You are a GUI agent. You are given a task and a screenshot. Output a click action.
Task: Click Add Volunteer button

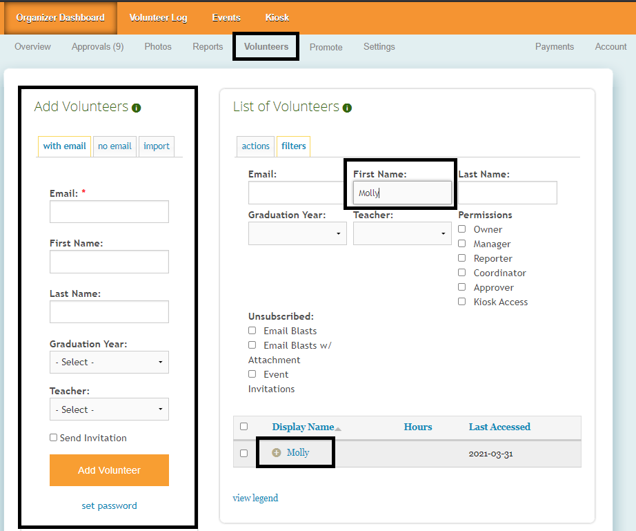point(109,470)
